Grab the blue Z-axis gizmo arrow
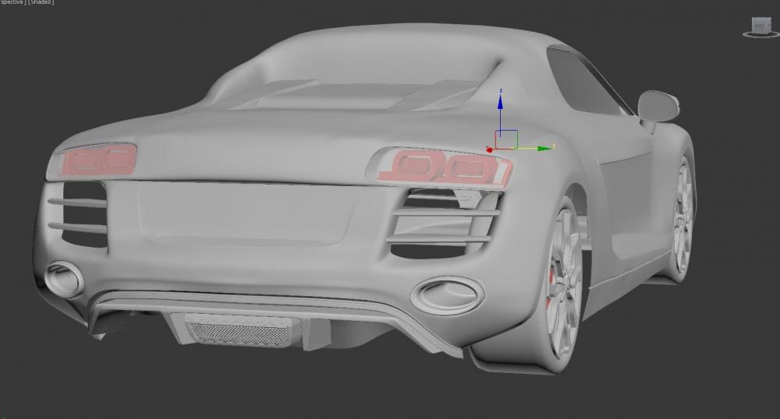The height and width of the screenshot is (419, 780). click(x=501, y=103)
